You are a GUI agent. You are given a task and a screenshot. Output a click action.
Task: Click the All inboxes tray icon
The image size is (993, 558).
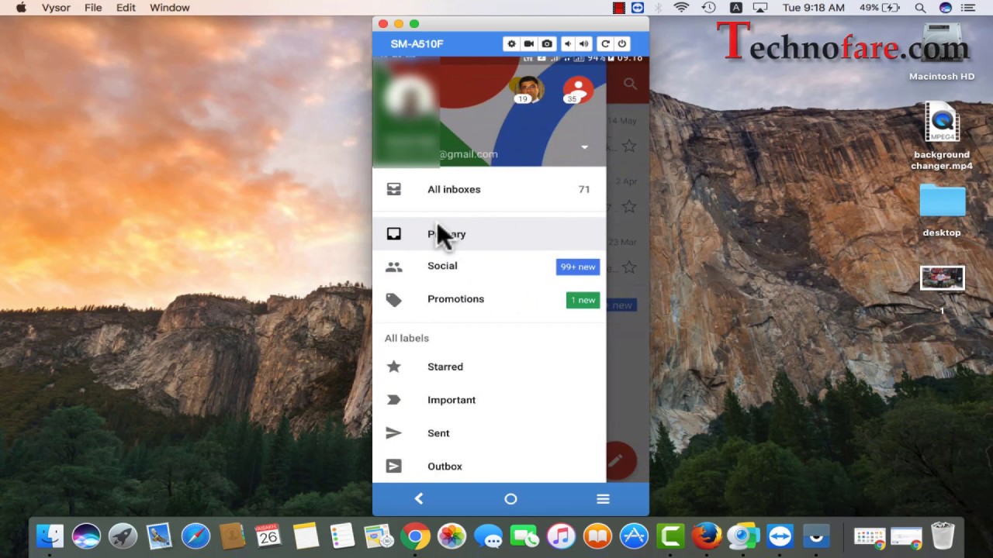(x=393, y=189)
